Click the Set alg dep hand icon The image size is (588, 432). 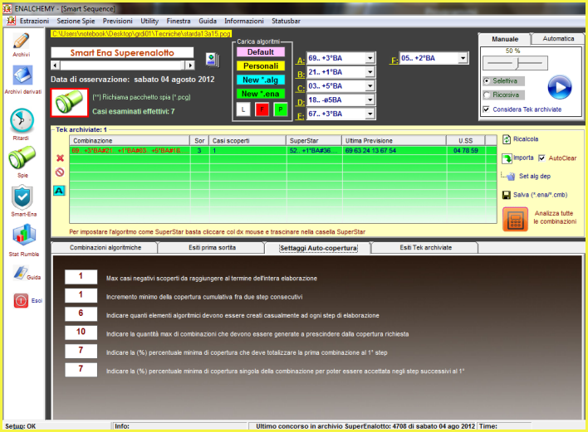511,177
